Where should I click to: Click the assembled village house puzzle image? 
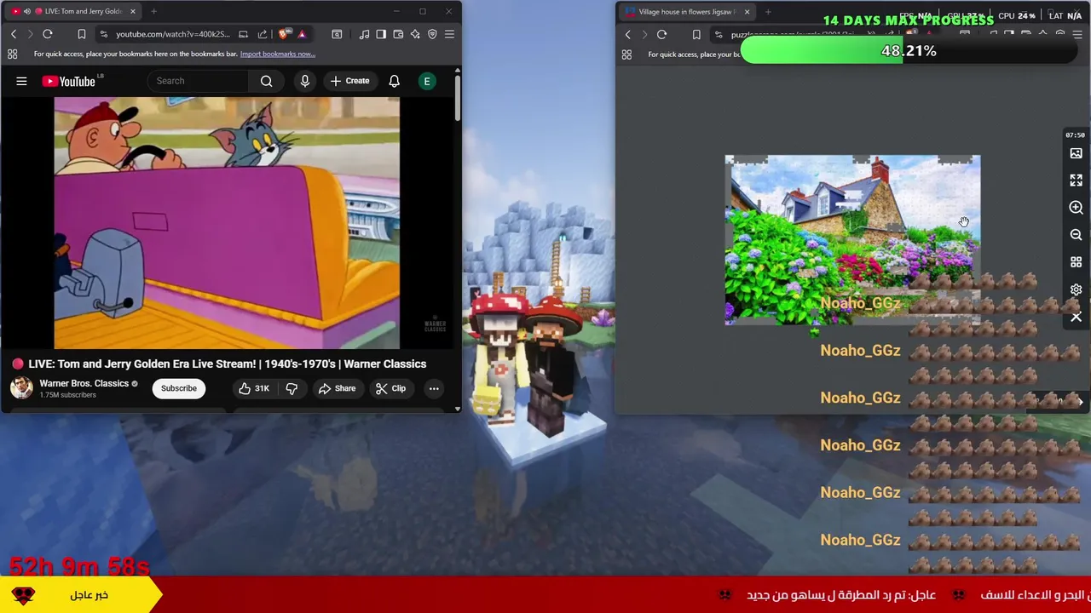852,240
